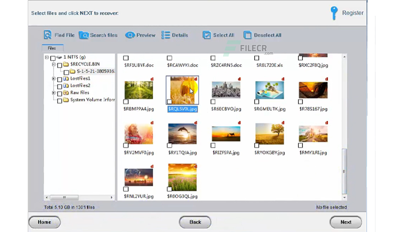400x232 pixels.
Task: Tick the $RQL5V0L.jpg checkbox
Action: click(x=169, y=102)
